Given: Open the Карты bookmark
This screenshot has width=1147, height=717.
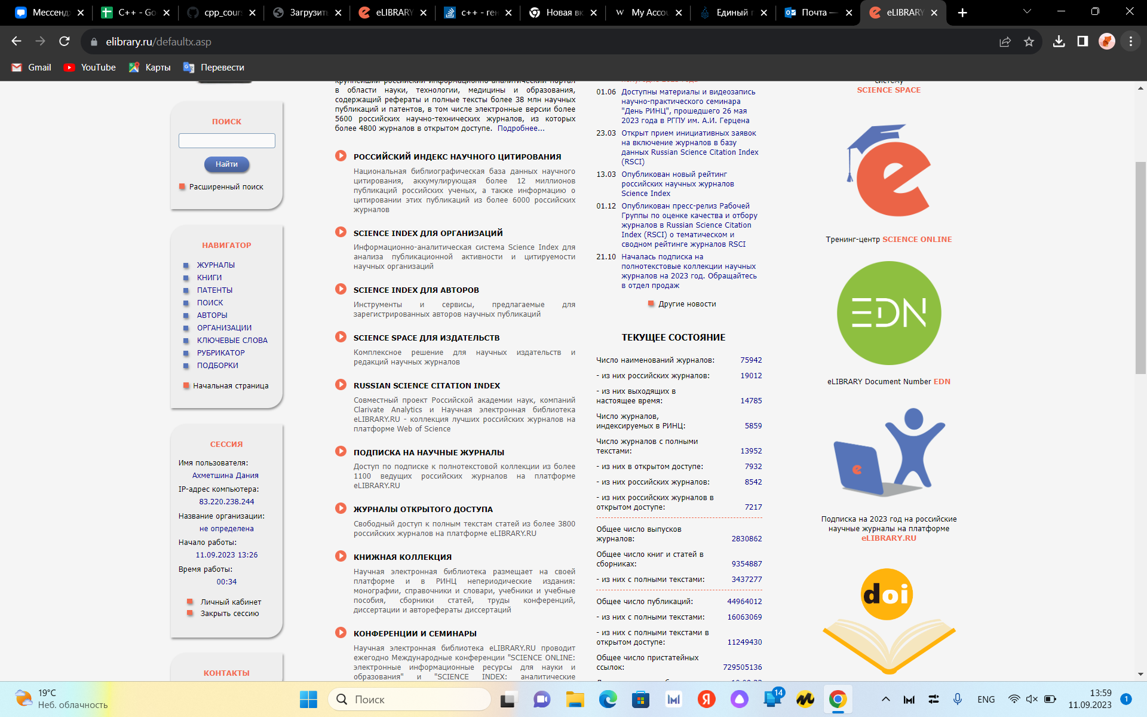Looking at the screenshot, I should coord(150,68).
